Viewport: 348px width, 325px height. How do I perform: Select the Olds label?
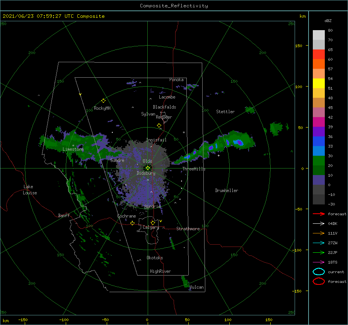(x=147, y=161)
